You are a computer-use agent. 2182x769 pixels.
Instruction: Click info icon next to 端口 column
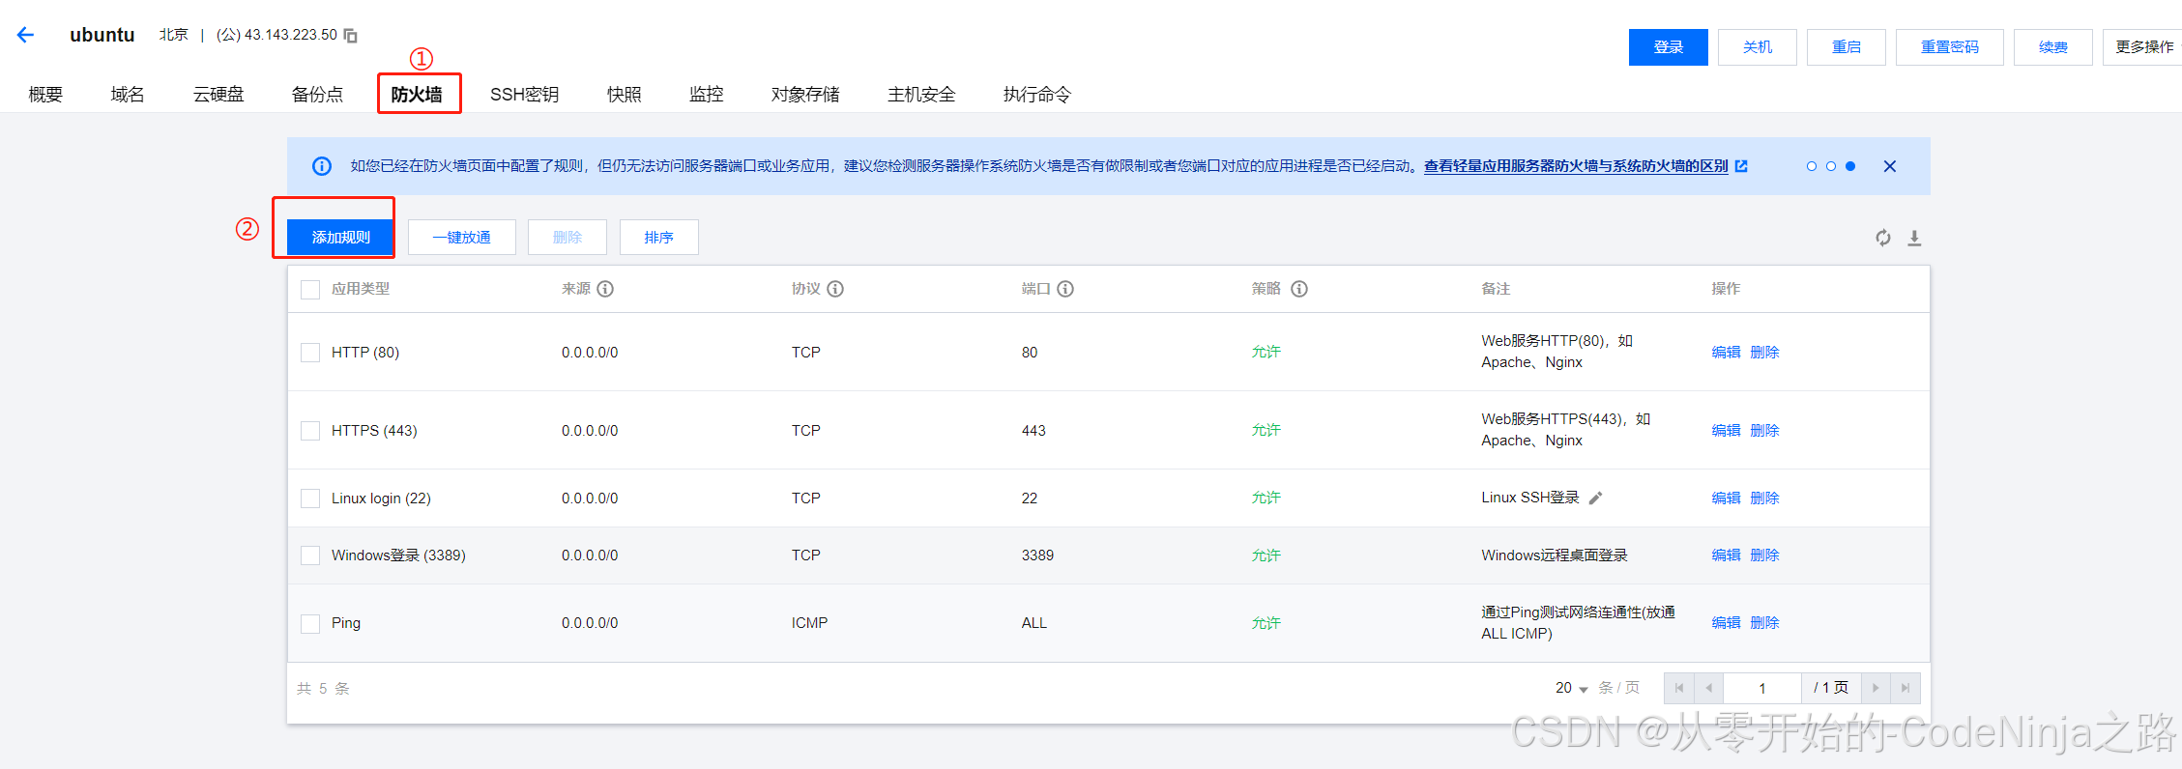[1065, 289]
